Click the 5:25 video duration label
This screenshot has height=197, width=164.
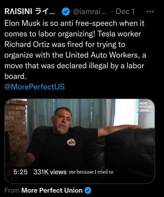(20, 172)
